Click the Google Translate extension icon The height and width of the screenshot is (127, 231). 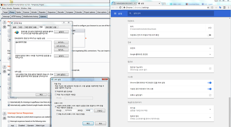click(x=220, y=7)
